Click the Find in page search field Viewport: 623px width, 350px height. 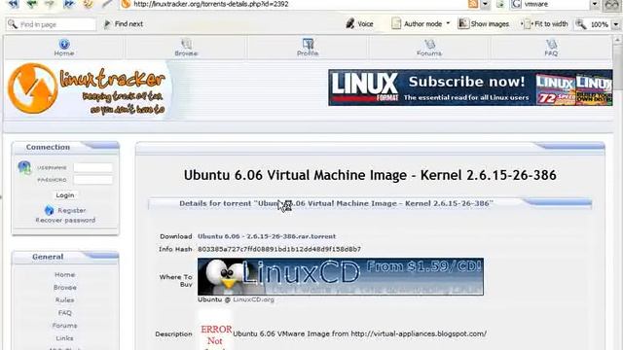pos(51,24)
